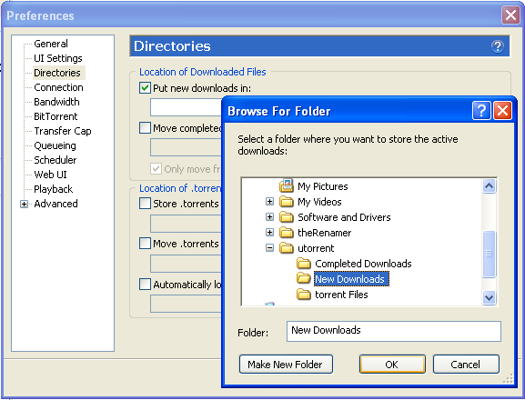Select Directories in the preferences tree
The width and height of the screenshot is (525, 400).
point(57,73)
